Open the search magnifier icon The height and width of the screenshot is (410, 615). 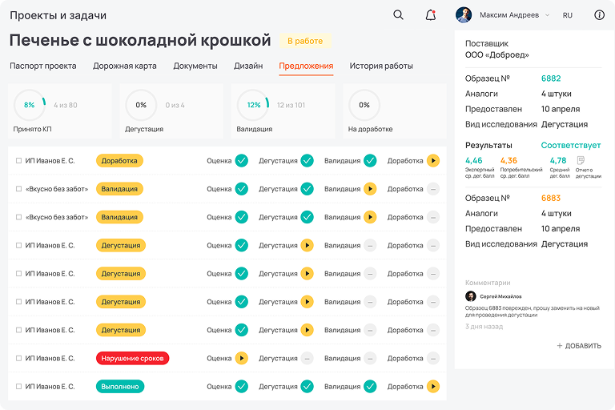point(398,15)
